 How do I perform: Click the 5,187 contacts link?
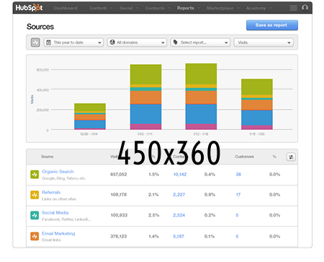tap(179, 237)
